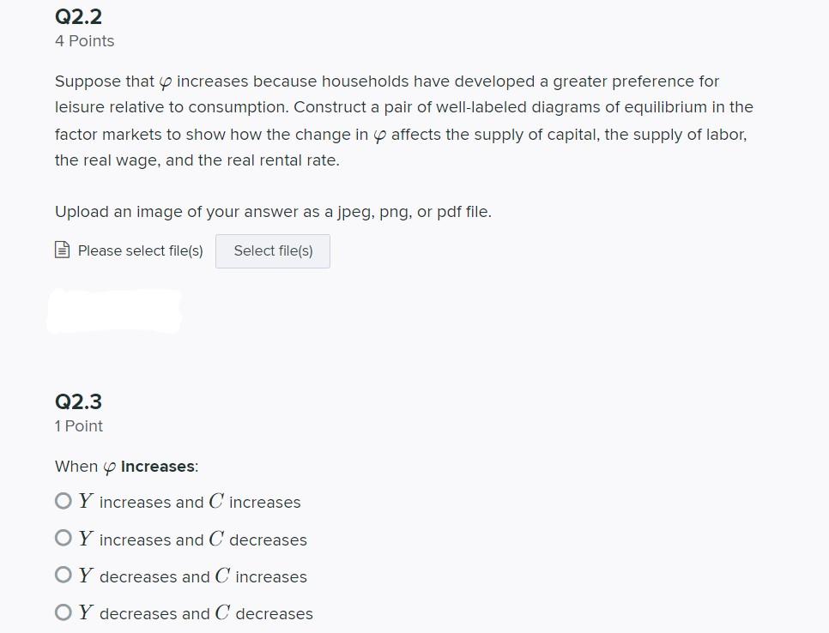
Task: Select radio: Y increases and C increases
Action: tap(64, 501)
